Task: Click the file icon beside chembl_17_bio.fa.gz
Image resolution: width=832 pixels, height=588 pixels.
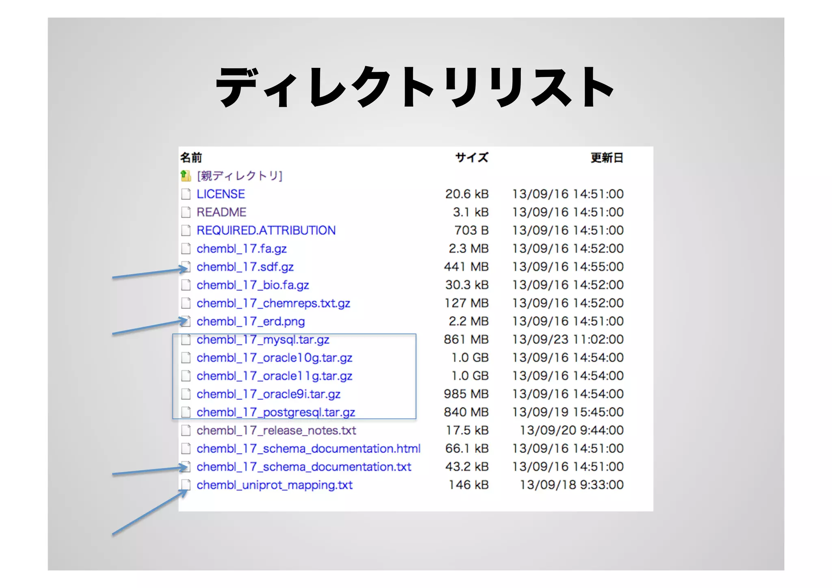Action: coord(186,285)
